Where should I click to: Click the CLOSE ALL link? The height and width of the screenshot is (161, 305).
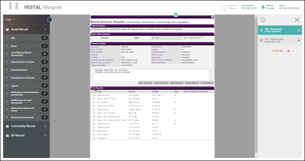tap(278, 51)
